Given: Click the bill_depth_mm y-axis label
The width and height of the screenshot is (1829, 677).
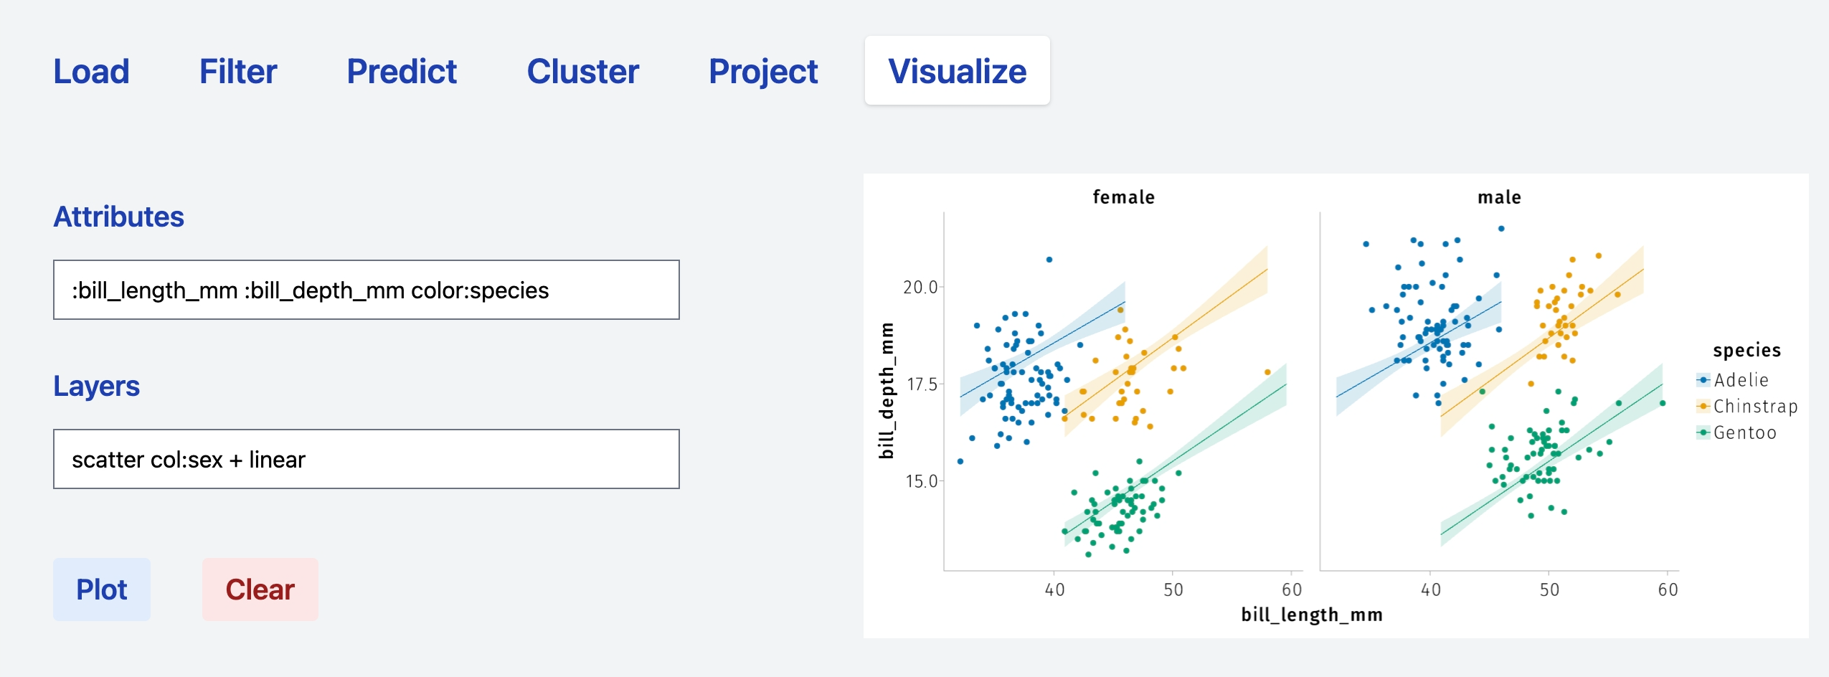Looking at the screenshot, I should click(x=887, y=391).
